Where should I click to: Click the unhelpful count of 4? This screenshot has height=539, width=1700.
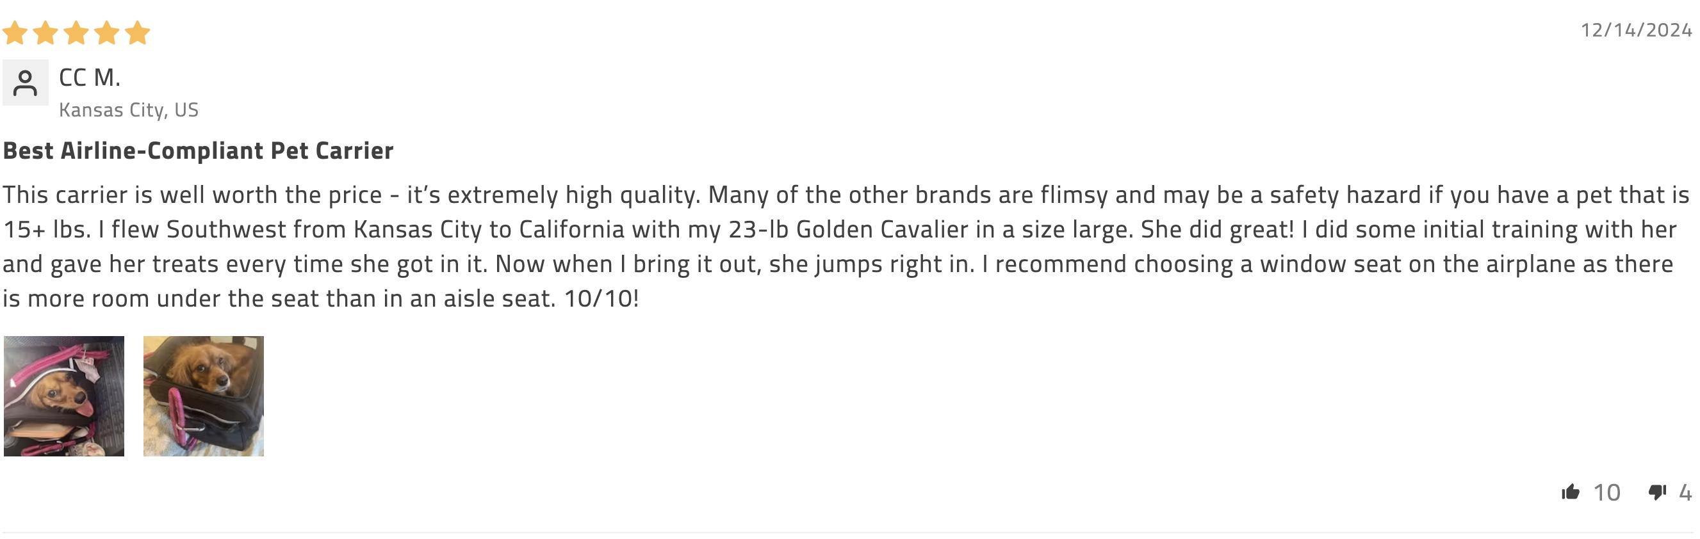coord(1685,493)
